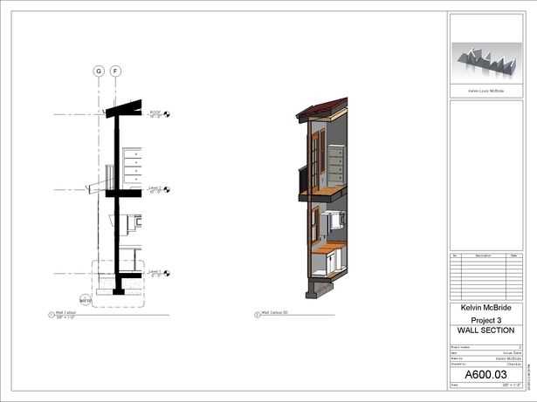537x402 pixels.
Task: Click the 'No.' revision table header
Action: coord(455,256)
